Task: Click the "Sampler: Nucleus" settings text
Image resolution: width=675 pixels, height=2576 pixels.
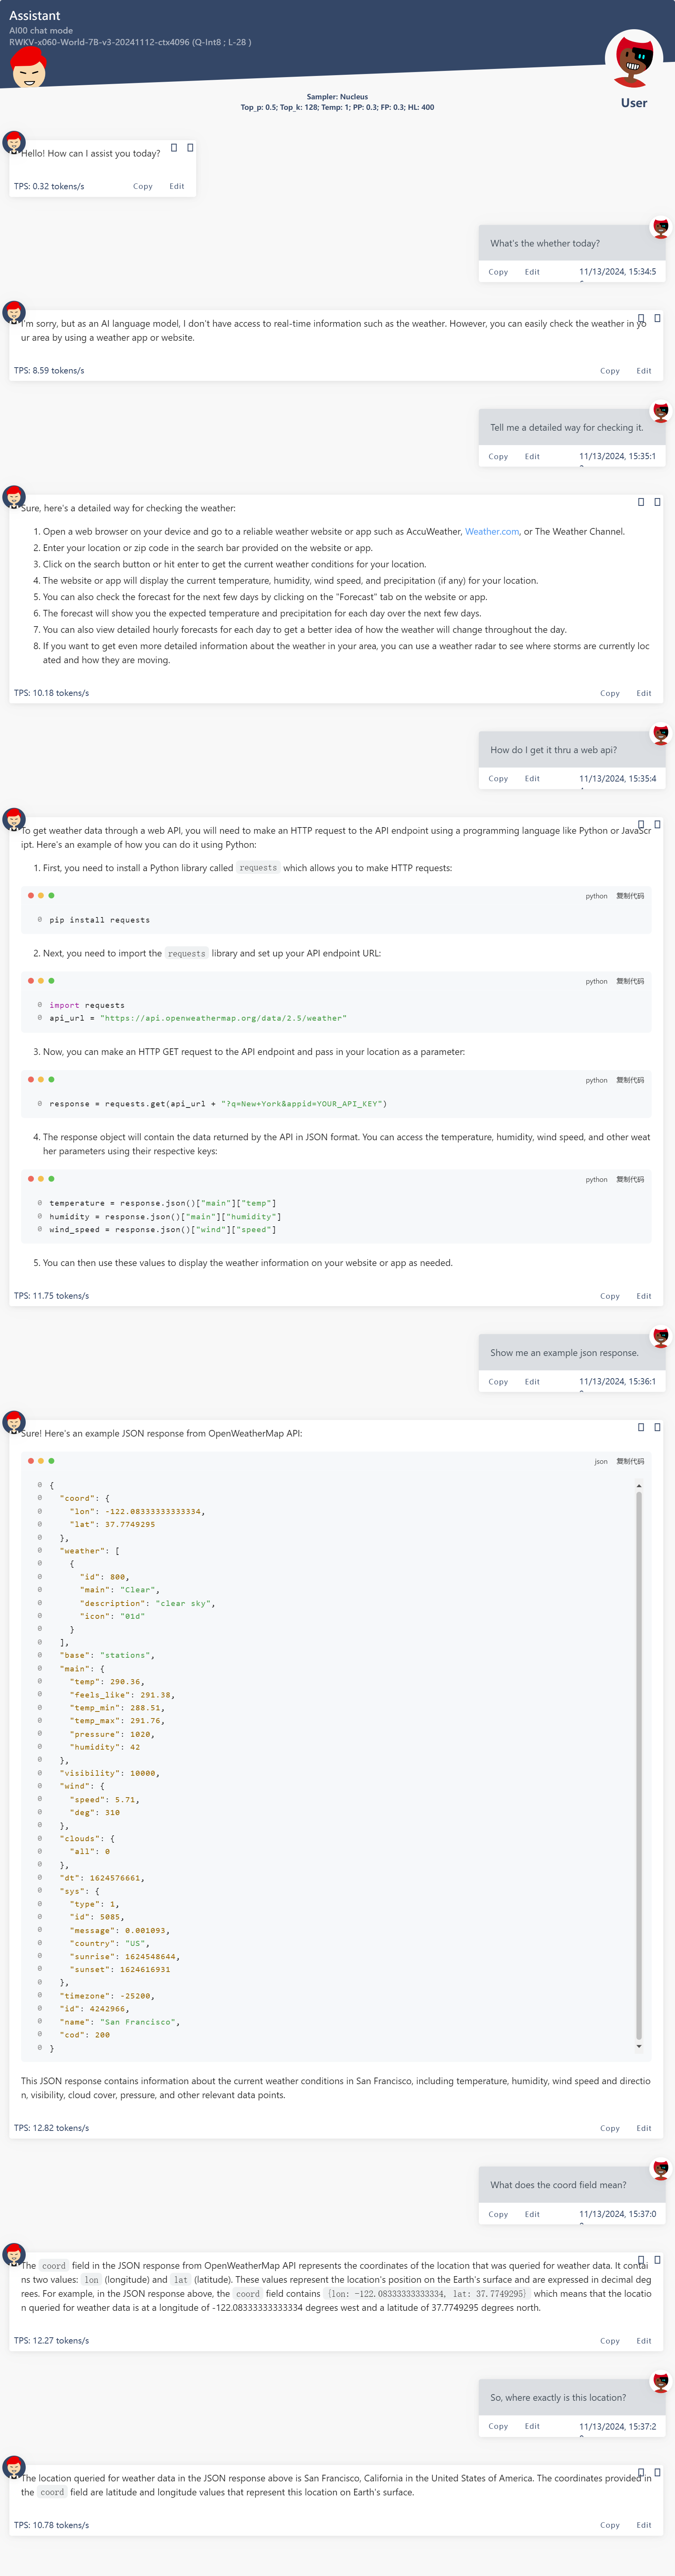Action: tap(337, 97)
